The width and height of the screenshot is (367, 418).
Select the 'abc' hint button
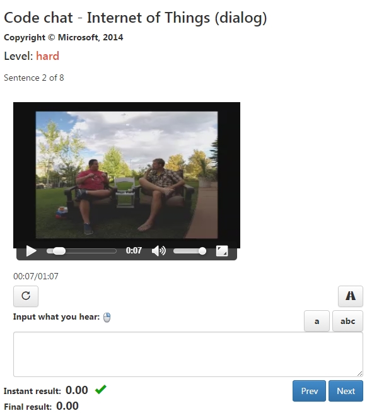(347, 321)
